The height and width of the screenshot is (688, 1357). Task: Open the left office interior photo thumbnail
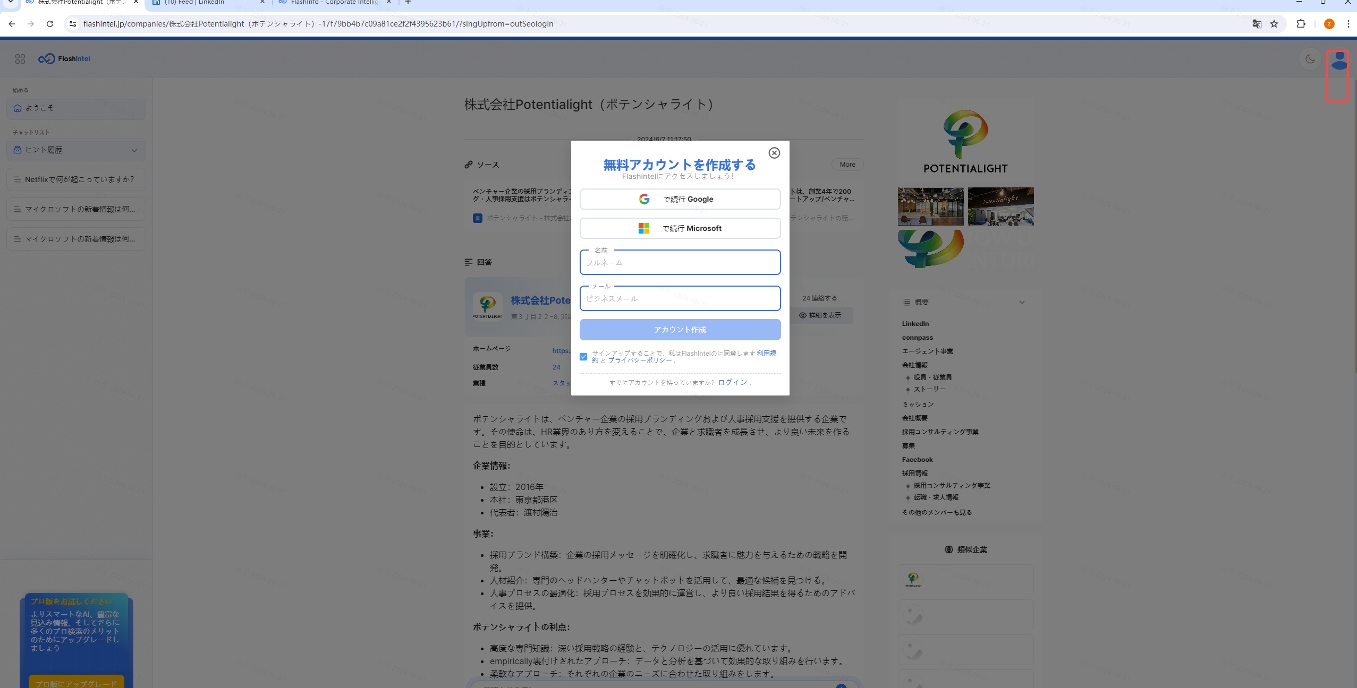931,207
